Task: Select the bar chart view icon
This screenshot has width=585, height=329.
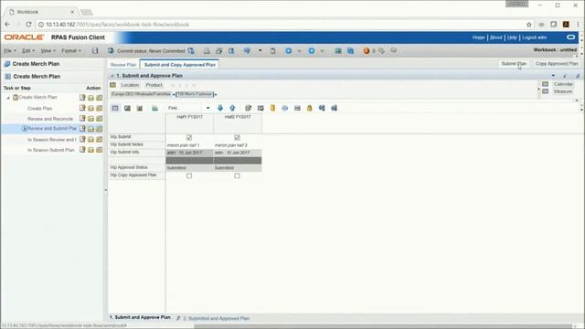Action: point(140,108)
